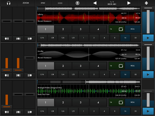
Task: Enable ROLL on Midnight Ridim deck
Action: click(133, 102)
